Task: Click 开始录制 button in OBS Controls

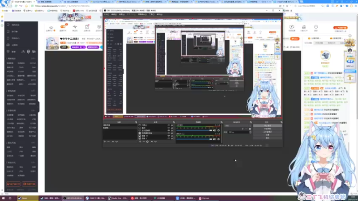Action: tap(268, 129)
